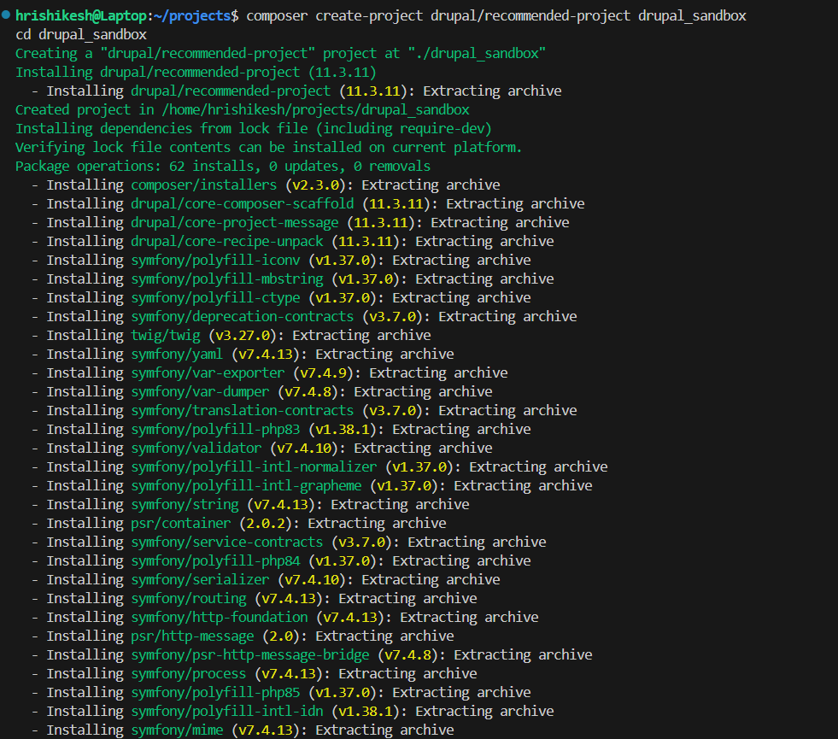838x739 pixels.
Task: Click the 'symfony/mime' package name
Action: 177,730
